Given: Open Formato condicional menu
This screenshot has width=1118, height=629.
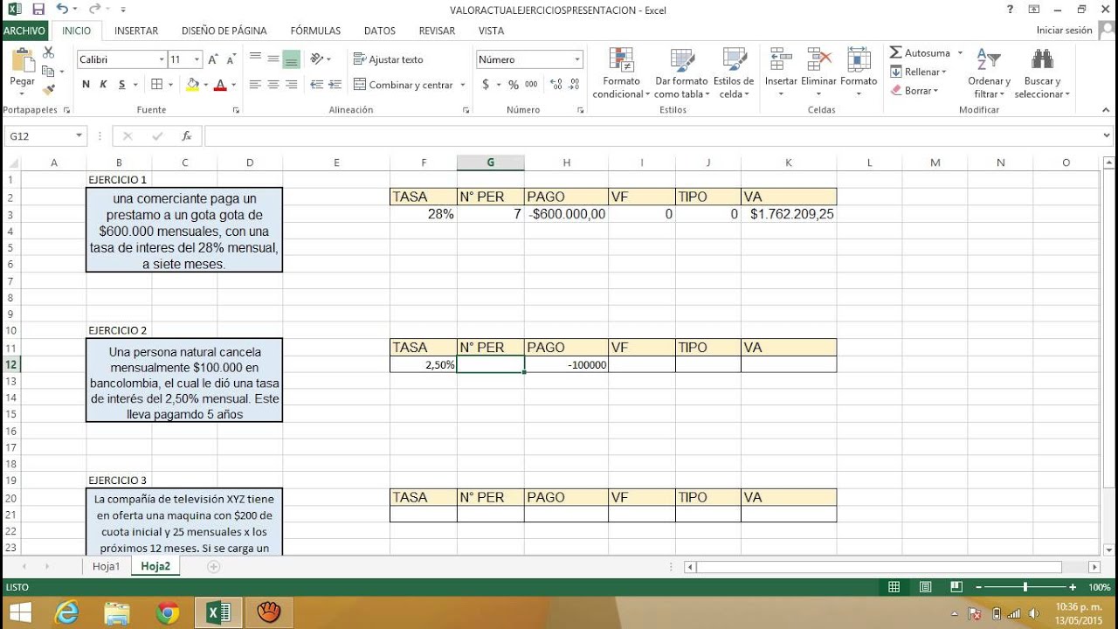Looking at the screenshot, I should tap(621, 73).
